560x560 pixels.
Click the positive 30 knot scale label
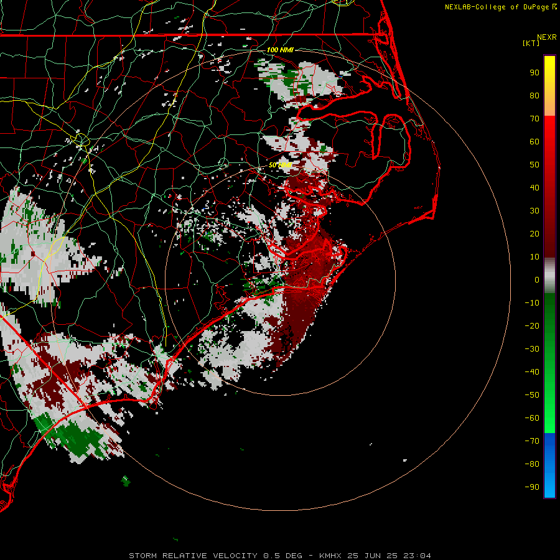(x=534, y=211)
